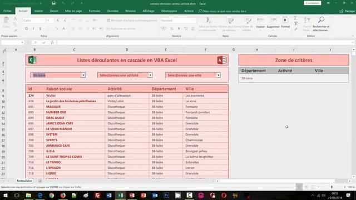Image resolution: width=356 pixels, height=200 pixels.
Task: Open the Calibri font name dropdown
Action: tap(43, 21)
